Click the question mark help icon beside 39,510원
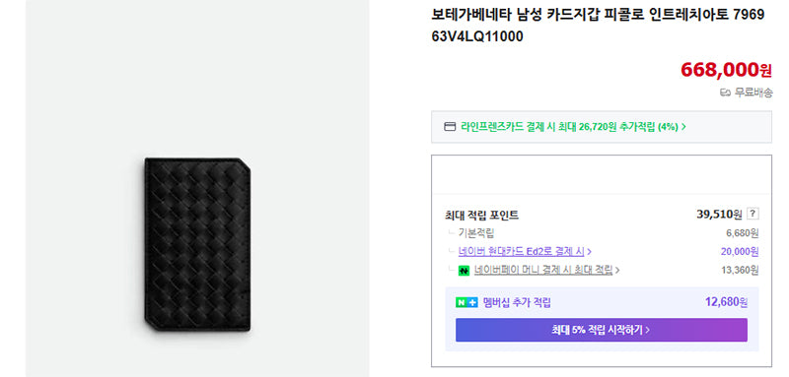This screenshot has height=377, width=789. click(x=753, y=214)
